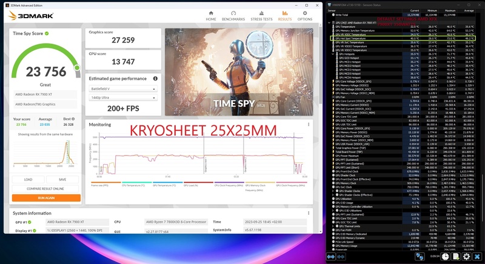Open the HOME tab in 3DMark
Viewport: 485px width, 264px height.
[x=211, y=16]
